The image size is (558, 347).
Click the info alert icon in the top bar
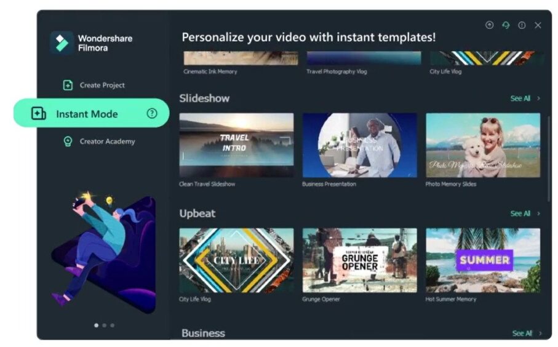pyautogui.click(x=522, y=25)
